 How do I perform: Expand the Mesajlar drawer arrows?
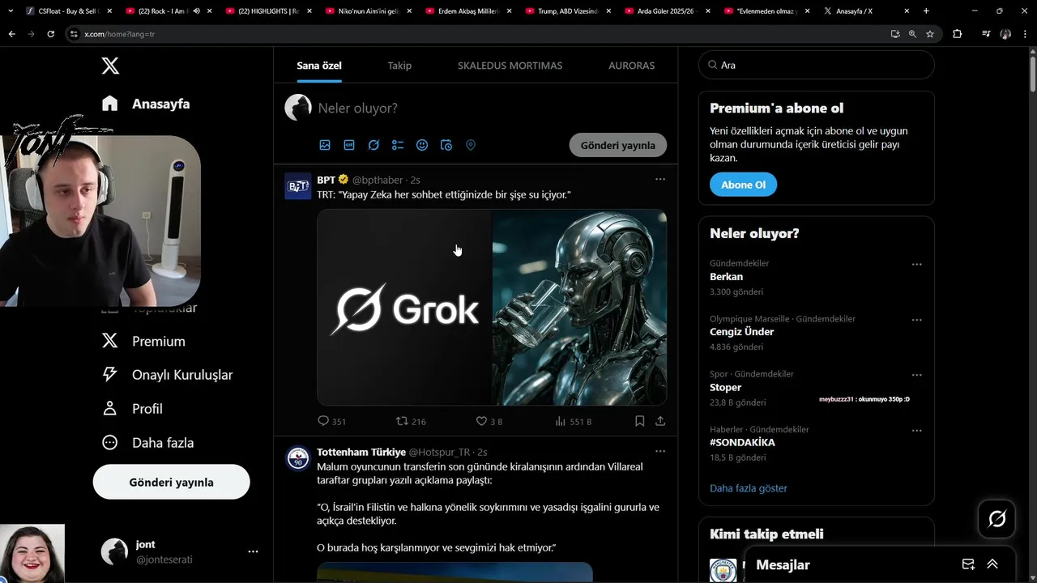coord(992,564)
